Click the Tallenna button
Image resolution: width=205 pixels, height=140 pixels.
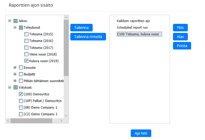(81, 27)
